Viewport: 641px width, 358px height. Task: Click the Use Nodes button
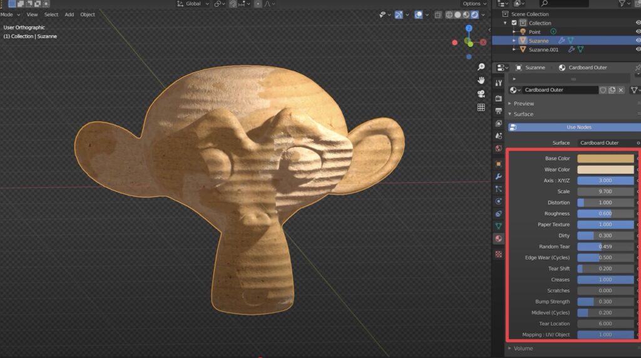(575, 127)
